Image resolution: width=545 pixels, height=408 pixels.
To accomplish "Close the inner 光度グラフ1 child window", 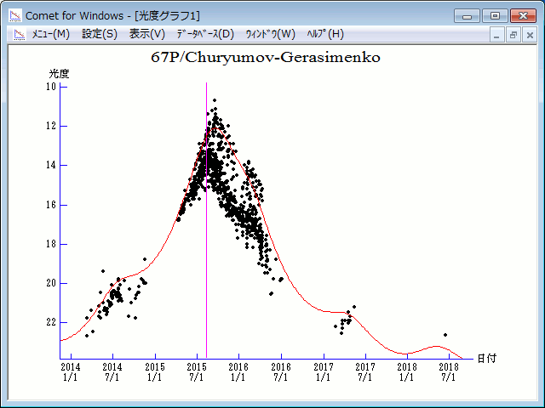I will point(530,36).
